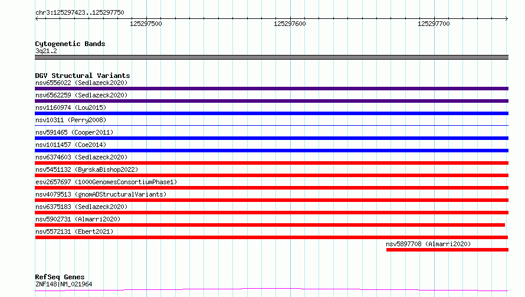Open the ZNF148|NM_021964 gene label
Viewport: 525px width, 297px height.
click(x=64, y=284)
